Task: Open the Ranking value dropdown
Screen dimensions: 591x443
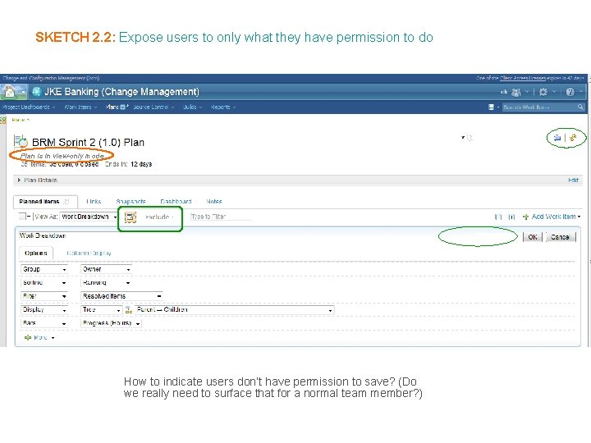Action: point(106,282)
